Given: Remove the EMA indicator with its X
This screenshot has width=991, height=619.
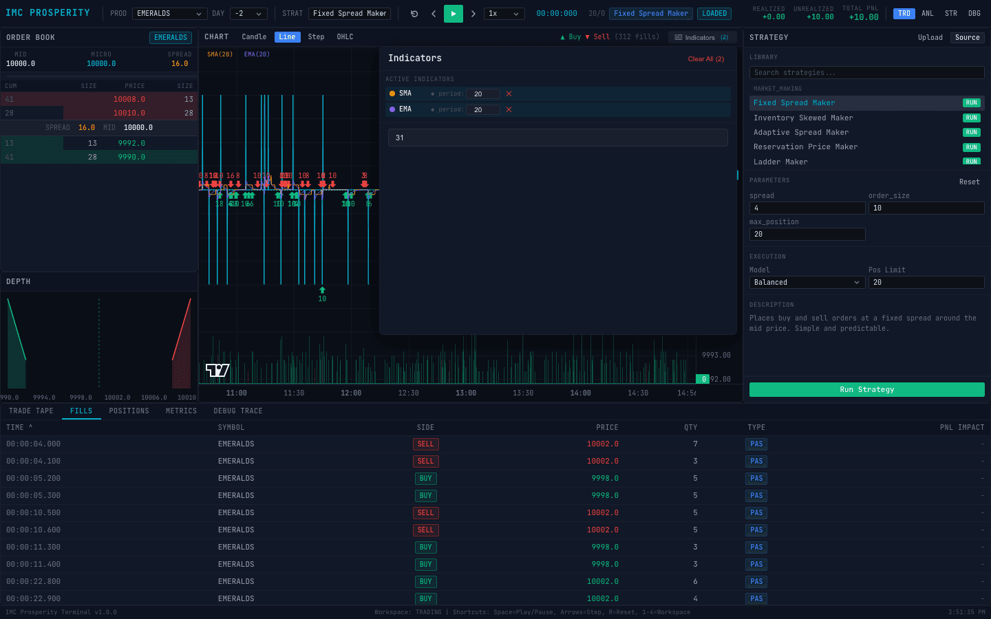Looking at the screenshot, I should click(509, 109).
